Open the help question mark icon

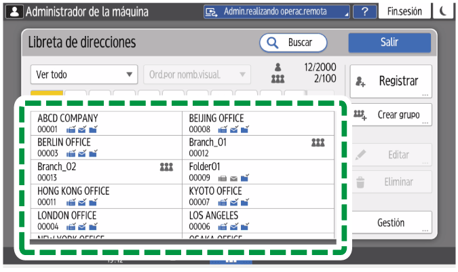365,12
